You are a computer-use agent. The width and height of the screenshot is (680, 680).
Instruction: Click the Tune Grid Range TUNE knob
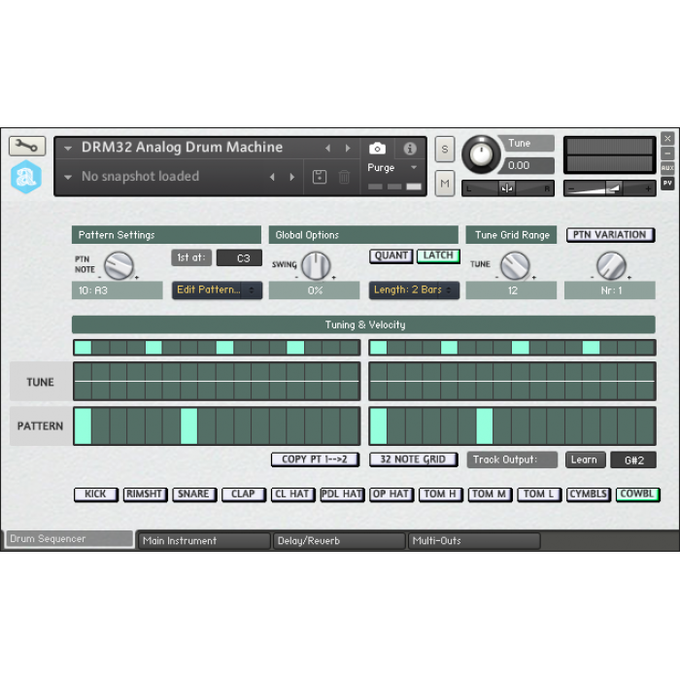(x=515, y=266)
